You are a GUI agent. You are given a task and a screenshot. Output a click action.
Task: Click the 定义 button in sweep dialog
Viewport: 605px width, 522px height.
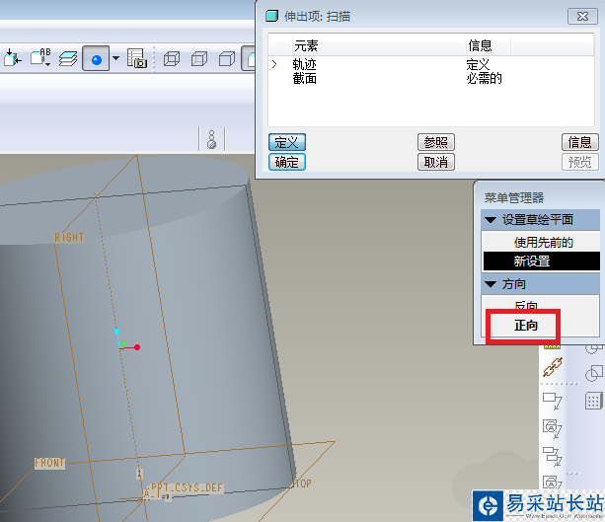(287, 142)
